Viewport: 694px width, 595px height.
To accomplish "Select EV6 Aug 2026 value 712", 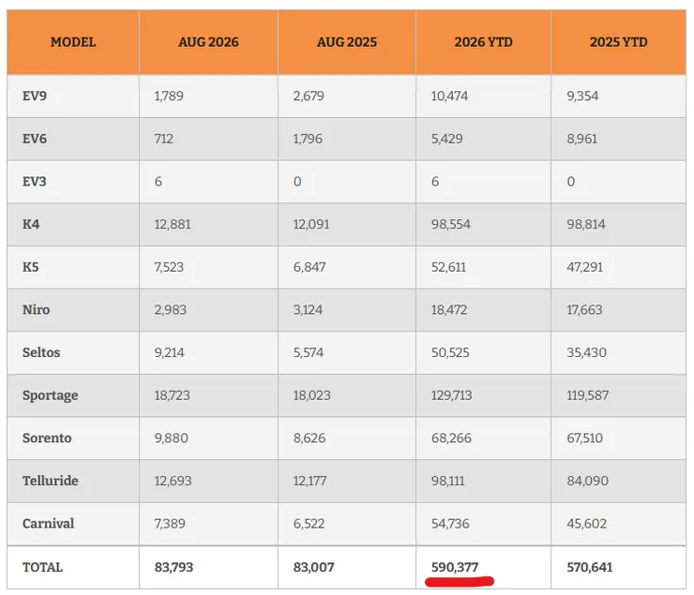I will pos(164,139).
